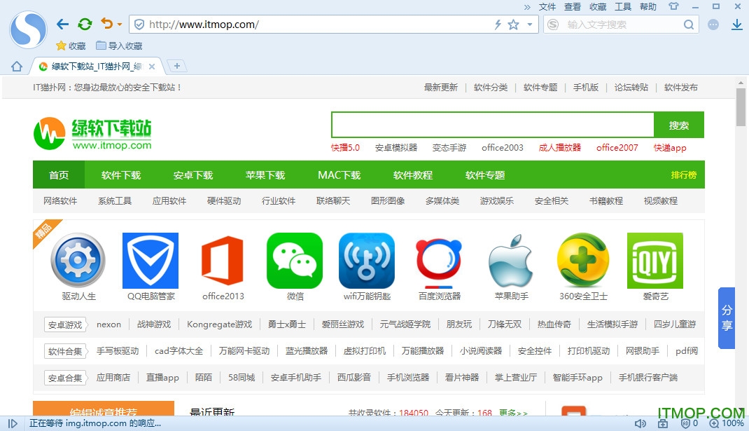The image size is (749, 431).
Task: Bookmark the page with the star icon
Action: (514, 25)
